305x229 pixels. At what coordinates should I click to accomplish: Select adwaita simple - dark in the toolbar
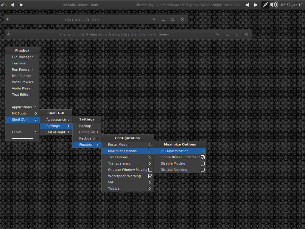pos(80,5)
